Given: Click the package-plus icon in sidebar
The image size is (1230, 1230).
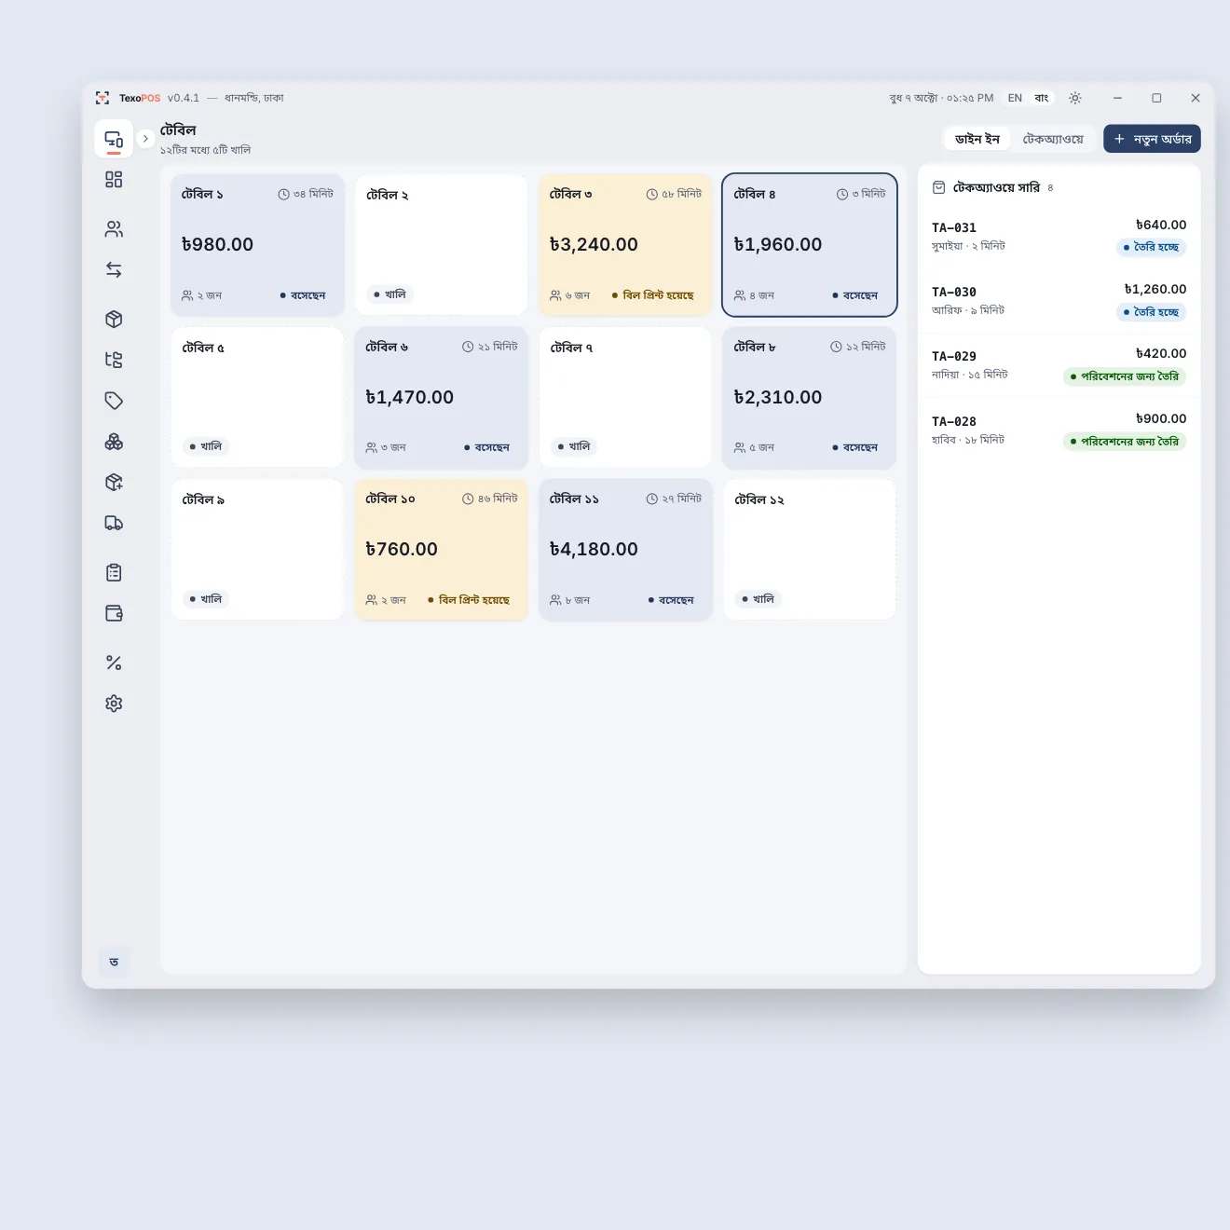Looking at the screenshot, I should pyautogui.click(x=114, y=483).
